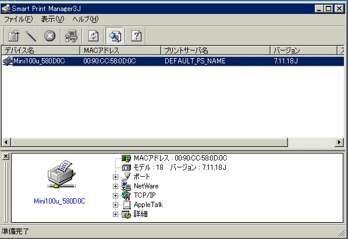Click the horizontal scrollbar right arrow
This screenshot has height=239, width=348.
click(339, 142)
